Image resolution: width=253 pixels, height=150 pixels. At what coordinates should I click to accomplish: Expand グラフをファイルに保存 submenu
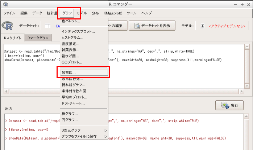pos(84,136)
